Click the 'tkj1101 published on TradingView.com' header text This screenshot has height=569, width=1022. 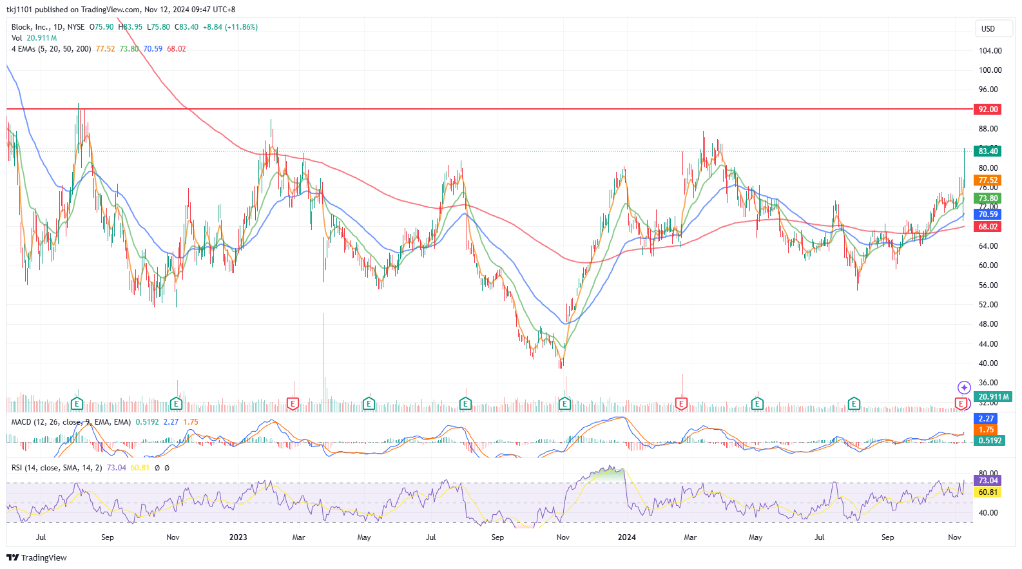coord(73,10)
